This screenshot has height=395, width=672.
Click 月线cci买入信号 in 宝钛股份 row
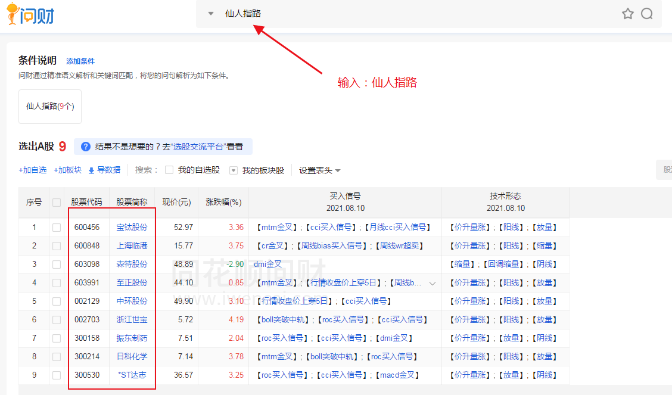point(398,227)
